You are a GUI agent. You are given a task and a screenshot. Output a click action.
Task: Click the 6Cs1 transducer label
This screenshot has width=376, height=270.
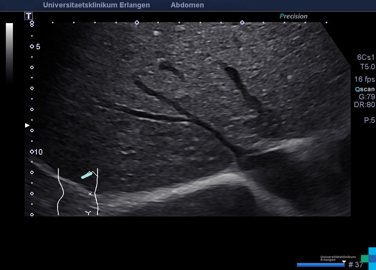pos(366,57)
